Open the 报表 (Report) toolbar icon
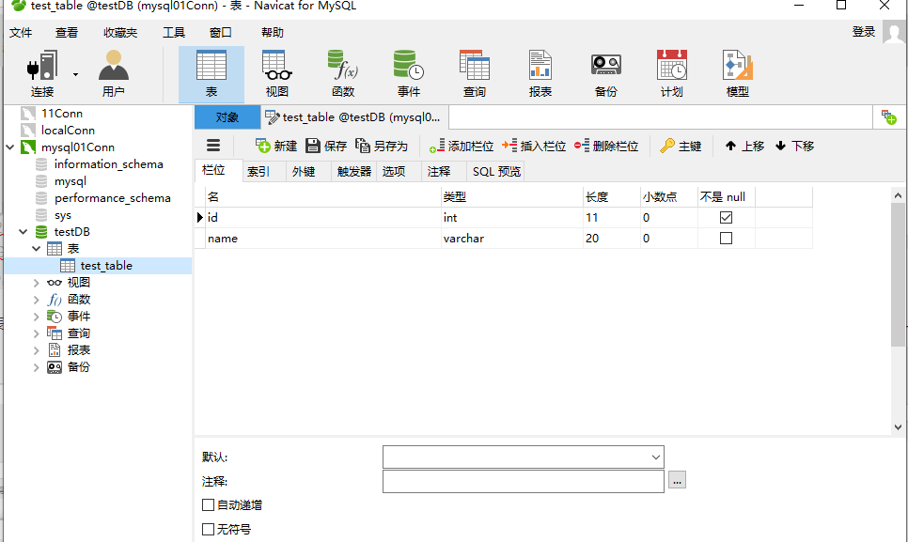908x542 pixels. tap(540, 73)
